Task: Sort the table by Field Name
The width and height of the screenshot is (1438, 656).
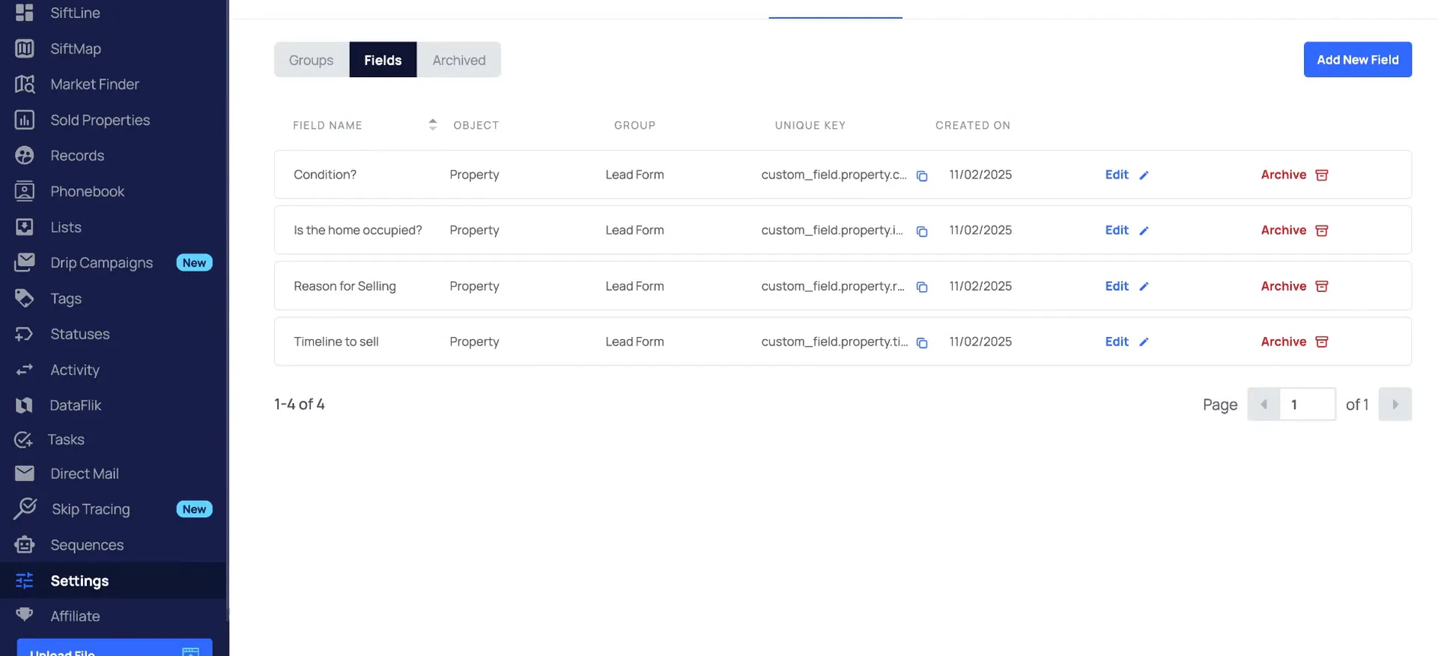Action: (432, 125)
